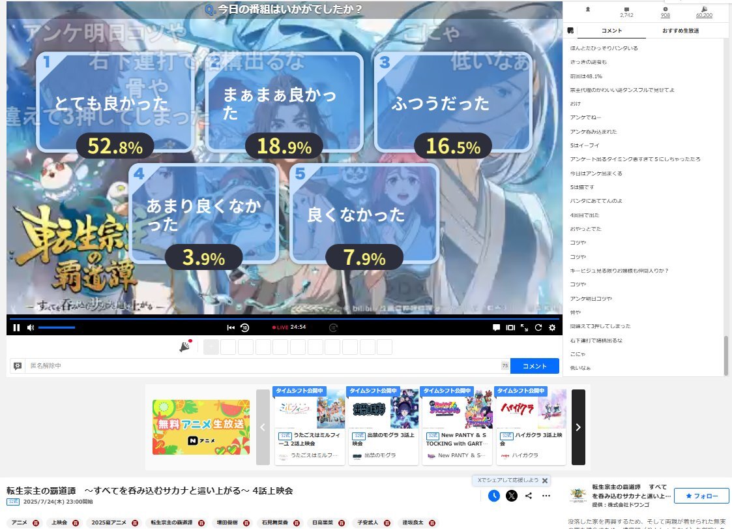The height and width of the screenshot is (529, 732).
Task: Switch to the おすすめ生放送 tab
Action: coord(681,31)
